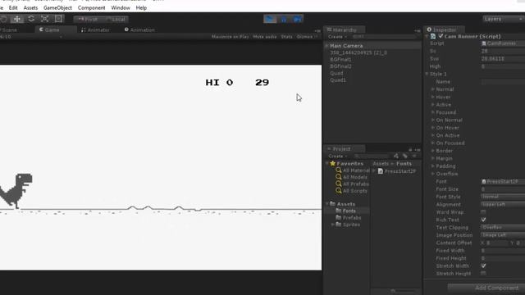
Task: Select BGFinal1 in Hierarchy
Action: tap(340, 60)
